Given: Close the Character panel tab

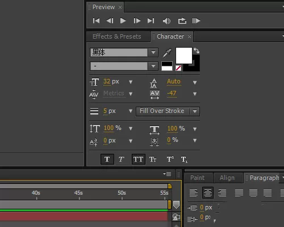Looking at the screenshot, I should pyautogui.click(x=189, y=36).
